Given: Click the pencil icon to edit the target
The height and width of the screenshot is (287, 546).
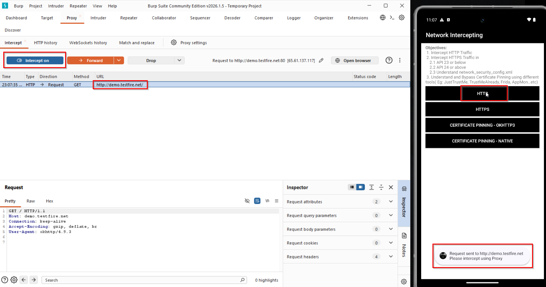Looking at the screenshot, I should pyautogui.click(x=321, y=60).
